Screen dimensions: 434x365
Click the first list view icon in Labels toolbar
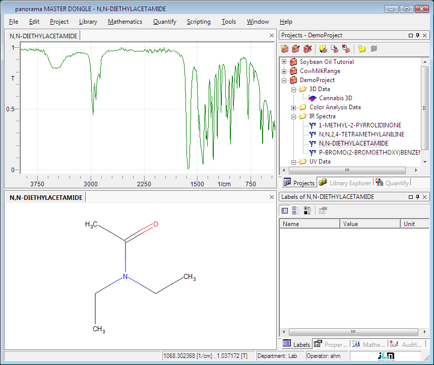285,211
